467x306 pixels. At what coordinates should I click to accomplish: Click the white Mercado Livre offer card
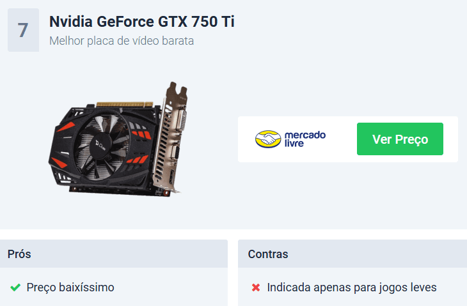348,139
